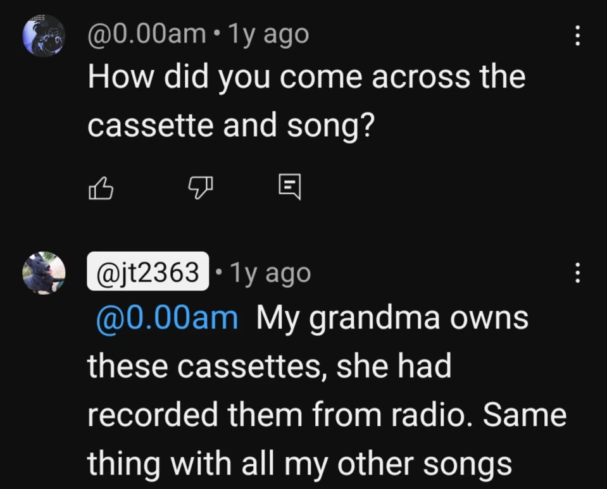Follow the blue @0.00am mention link

click(167, 319)
